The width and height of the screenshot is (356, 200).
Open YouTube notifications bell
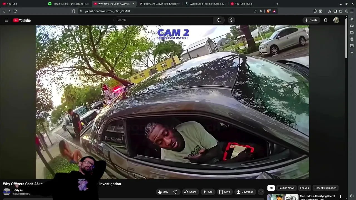click(x=325, y=20)
